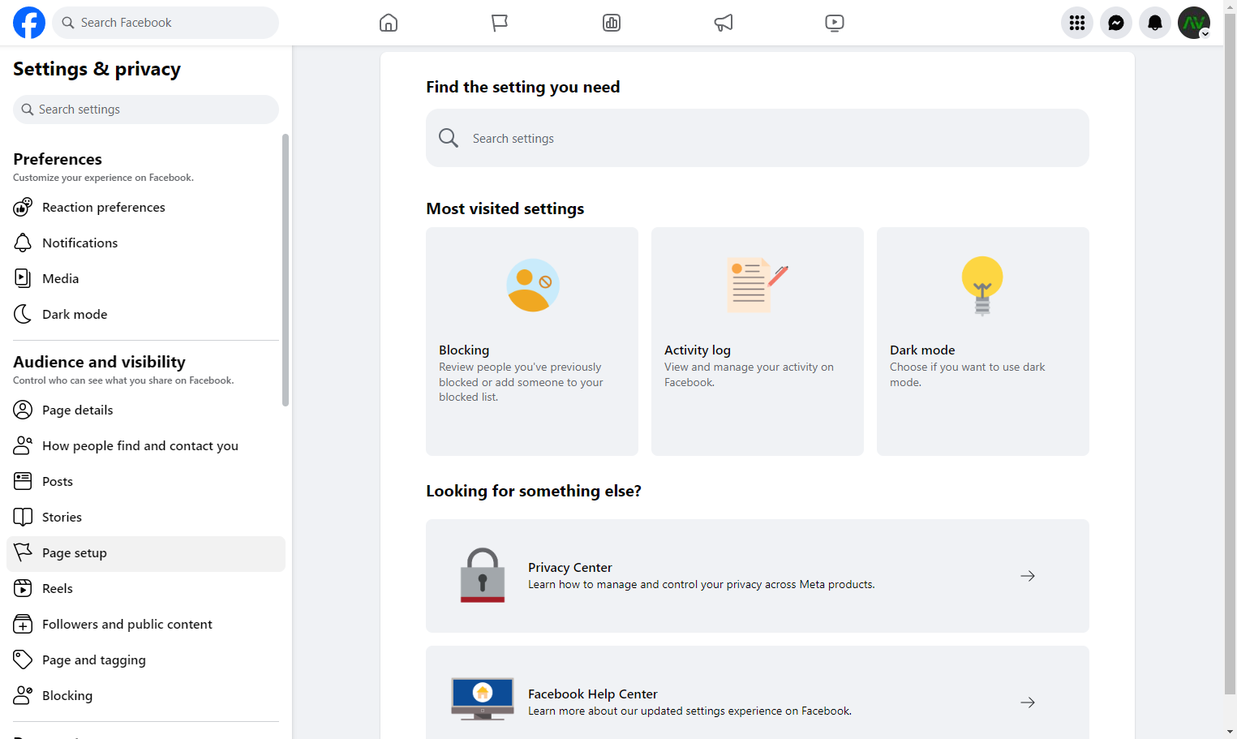This screenshot has width=1237, height=739.
Task: Click the Blocking card illustration
Action: click(533, 286)
